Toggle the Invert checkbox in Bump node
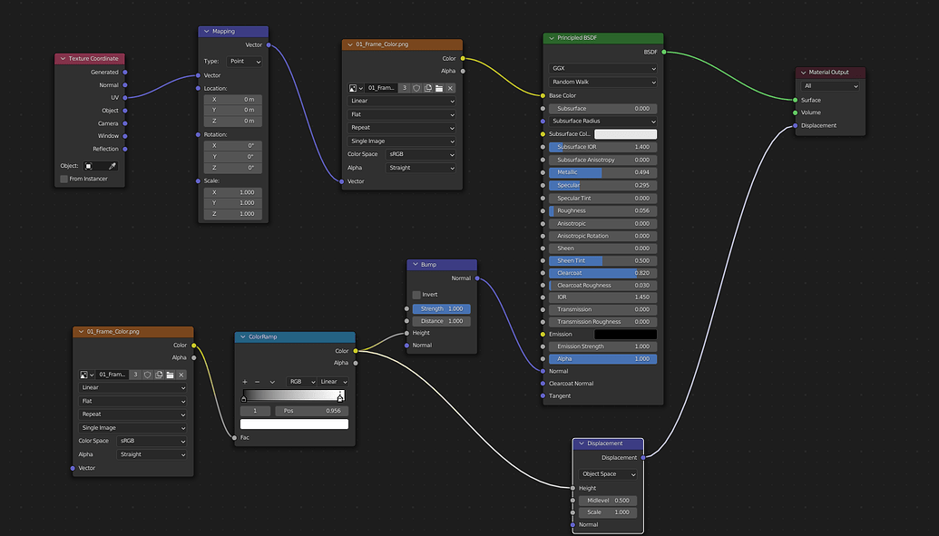Viewport: 939px width, 536px height. (416, 295)
